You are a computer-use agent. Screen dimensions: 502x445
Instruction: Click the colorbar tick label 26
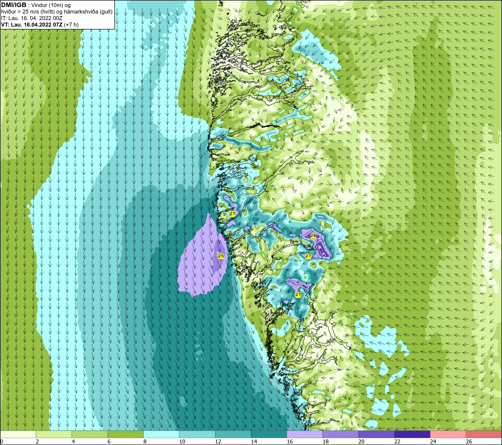pos(469,441)
